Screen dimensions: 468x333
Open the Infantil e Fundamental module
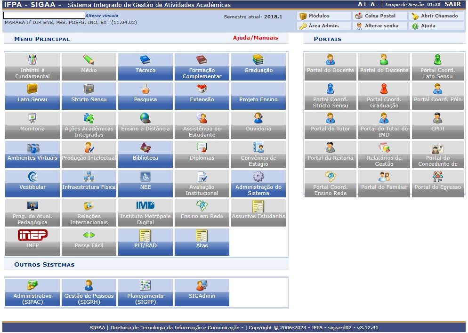[x=32, y=67]
